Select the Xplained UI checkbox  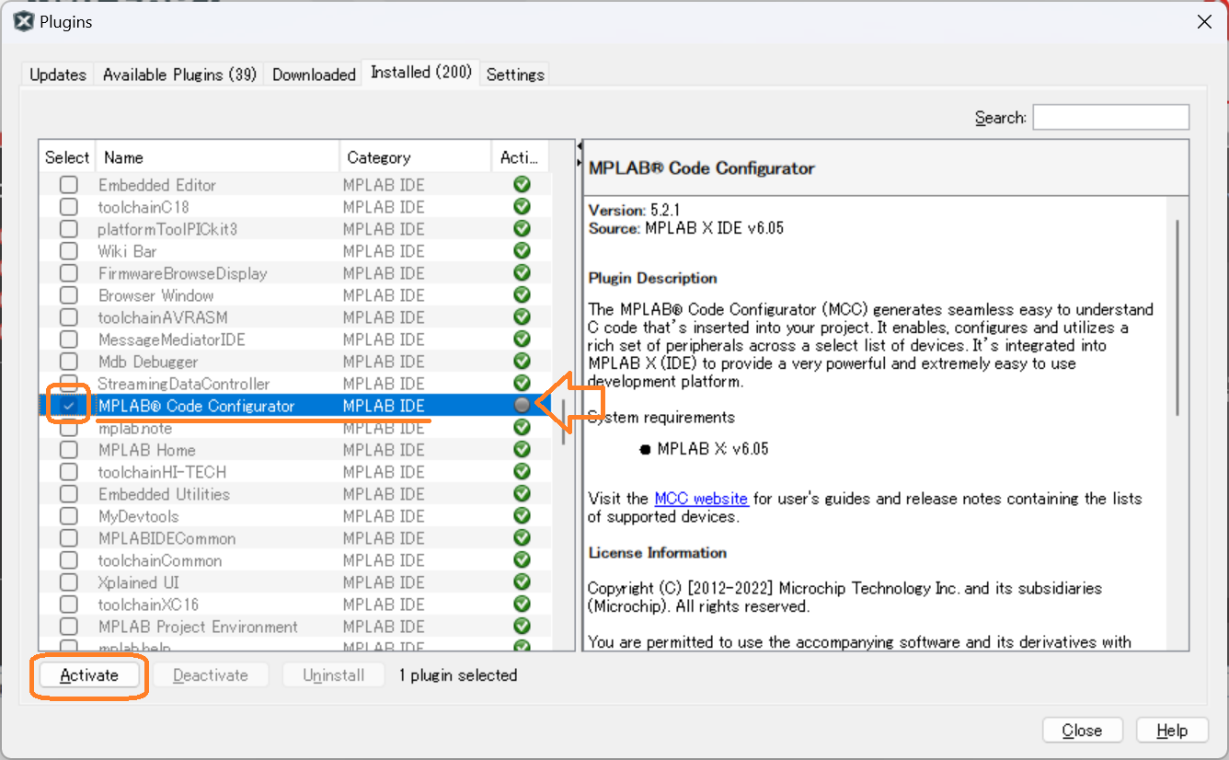(68, 582)
